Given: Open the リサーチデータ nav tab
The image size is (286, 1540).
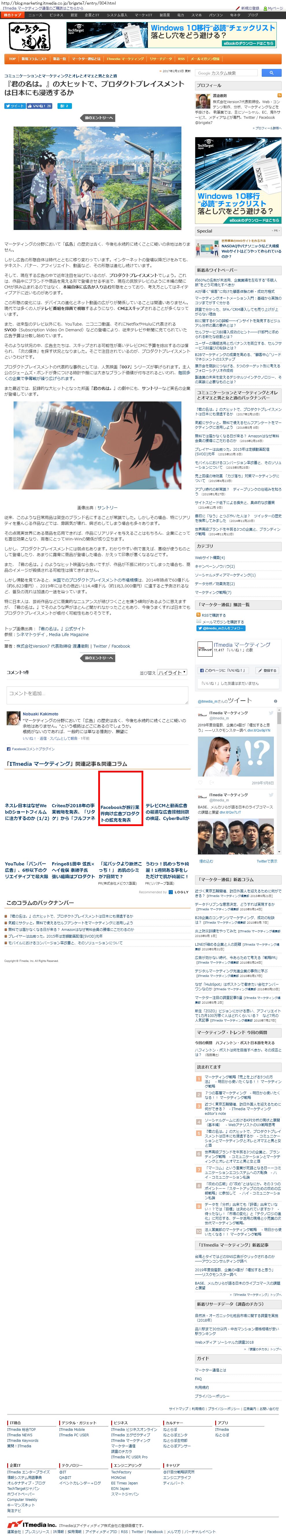Looking at the screenshot, I should (x=161, y=59).
